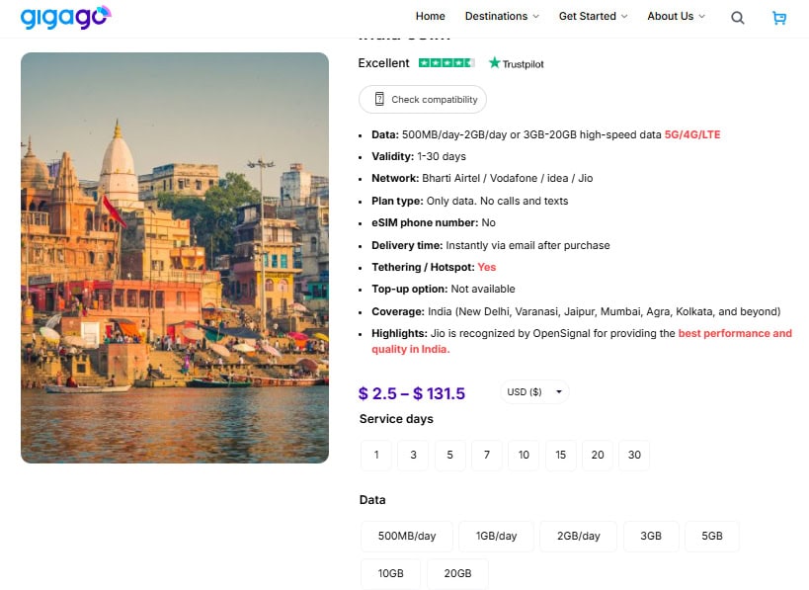809x590 pixels.
Task: Click the '$ 2.5 – $ 131.5' price
Action: pos(412,393)
